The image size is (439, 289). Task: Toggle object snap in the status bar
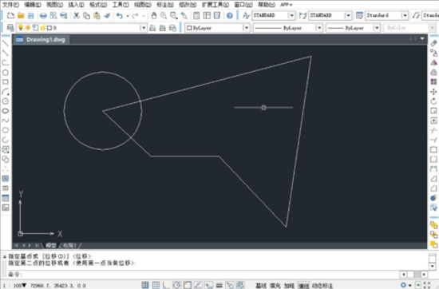click(188, 285)
